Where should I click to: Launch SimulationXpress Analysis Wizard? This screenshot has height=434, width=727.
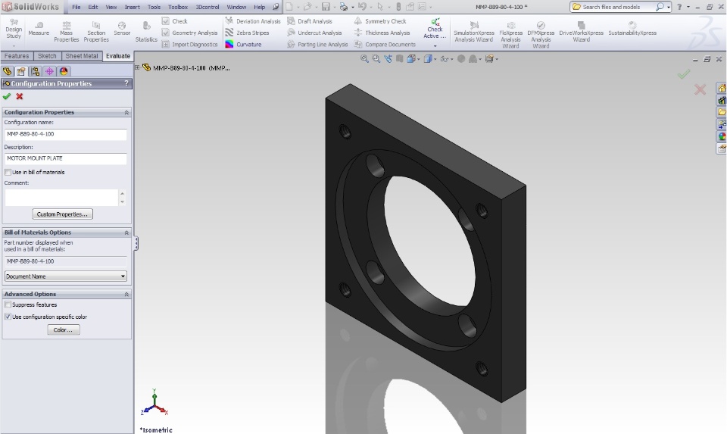[474, 33]
